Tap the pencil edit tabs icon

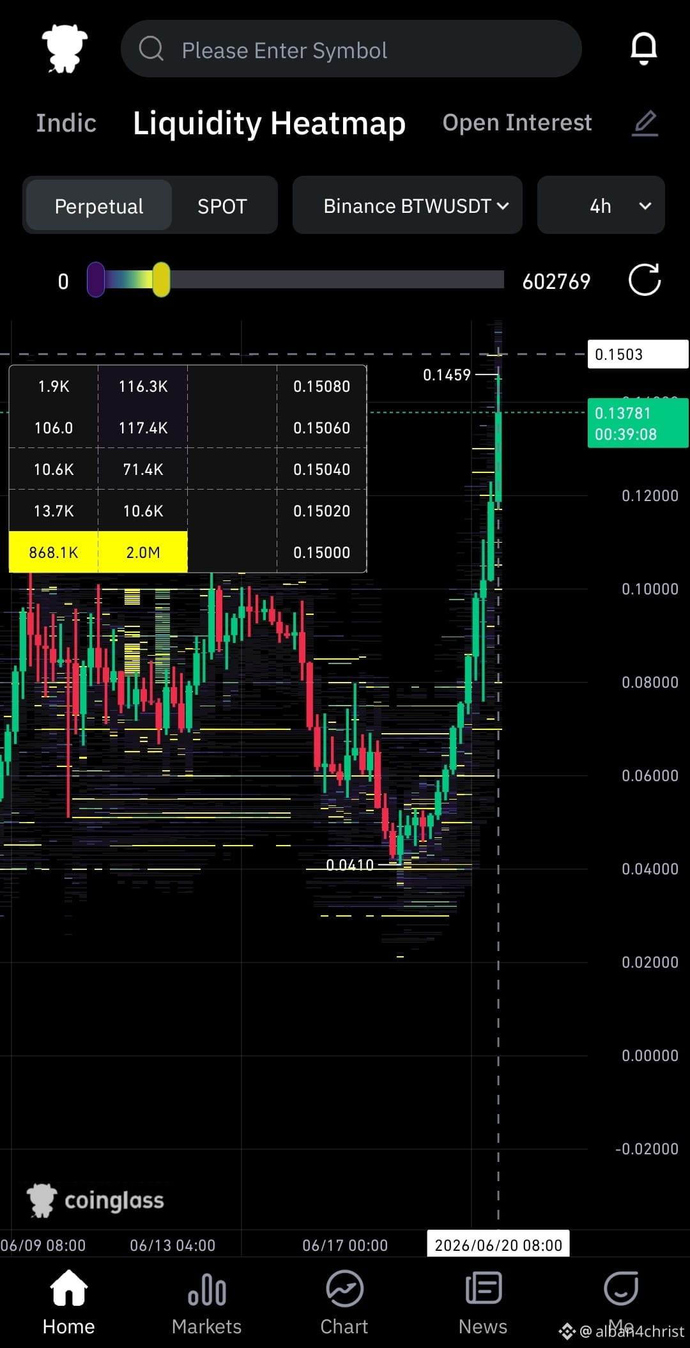pos(645,123)
